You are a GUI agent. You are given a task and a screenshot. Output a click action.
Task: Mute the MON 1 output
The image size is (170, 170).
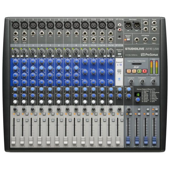click(139, 114)
